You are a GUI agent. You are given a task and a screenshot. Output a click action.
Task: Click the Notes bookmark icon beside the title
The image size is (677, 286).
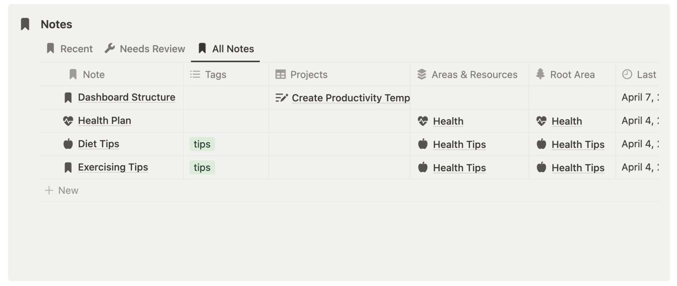pos(25,24)
